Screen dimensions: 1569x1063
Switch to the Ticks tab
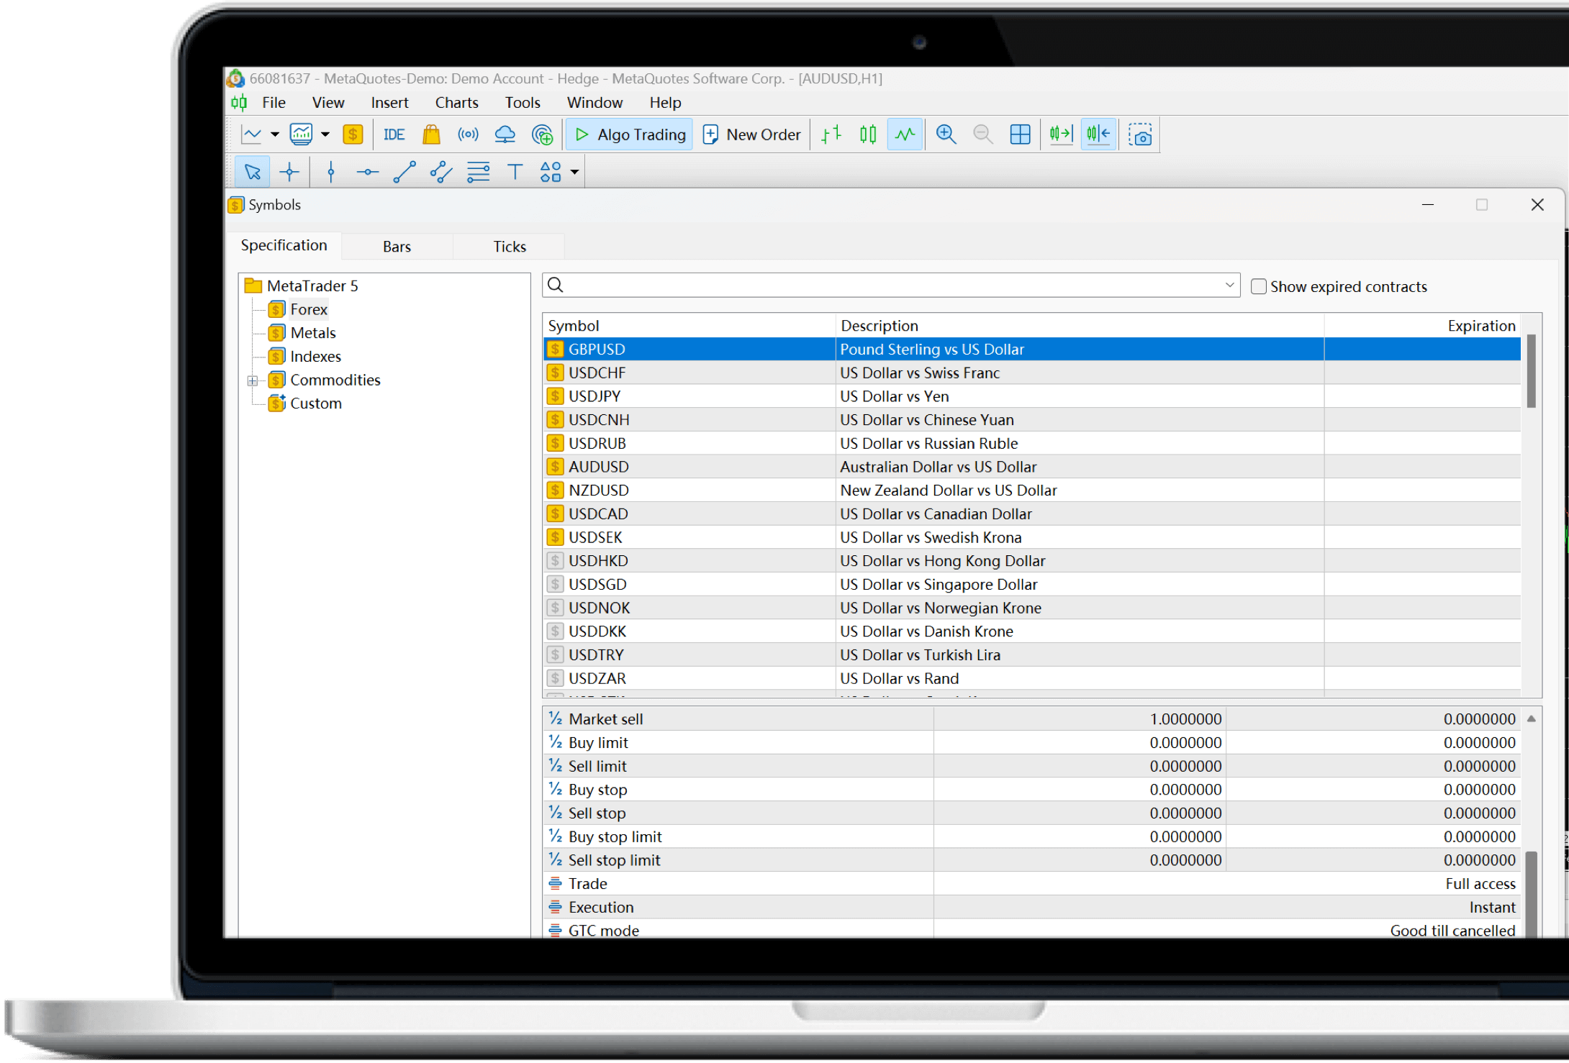point(509,247)
